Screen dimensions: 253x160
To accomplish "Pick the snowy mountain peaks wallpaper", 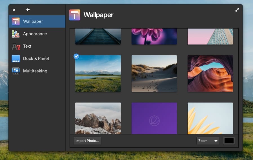I will (x=98, y=118).
